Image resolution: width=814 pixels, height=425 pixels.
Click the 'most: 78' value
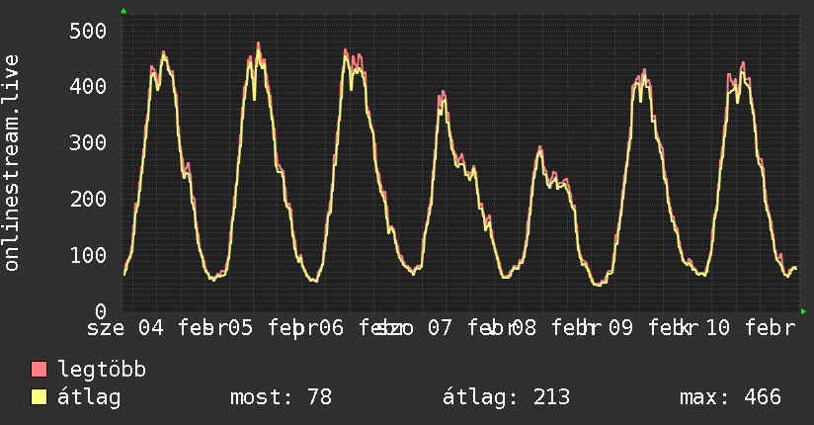pyautogui.click(x=281, y=397)
